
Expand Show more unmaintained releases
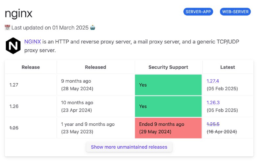coord(129,147)
